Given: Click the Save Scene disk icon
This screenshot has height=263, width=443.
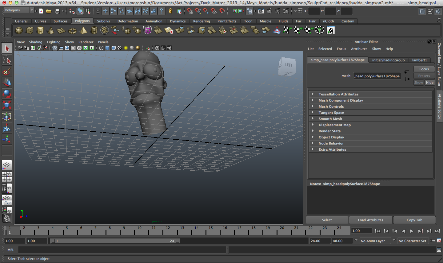Looking at the screenshot, I should 57,11.
